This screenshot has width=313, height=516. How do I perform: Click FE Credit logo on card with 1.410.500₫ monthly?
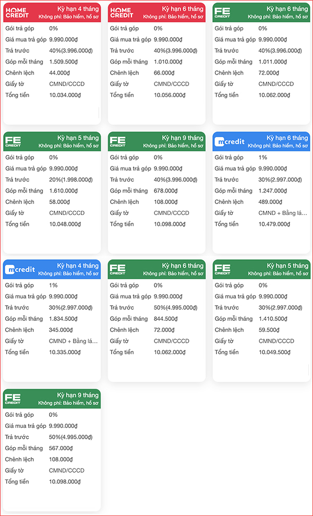coord(222,270)
